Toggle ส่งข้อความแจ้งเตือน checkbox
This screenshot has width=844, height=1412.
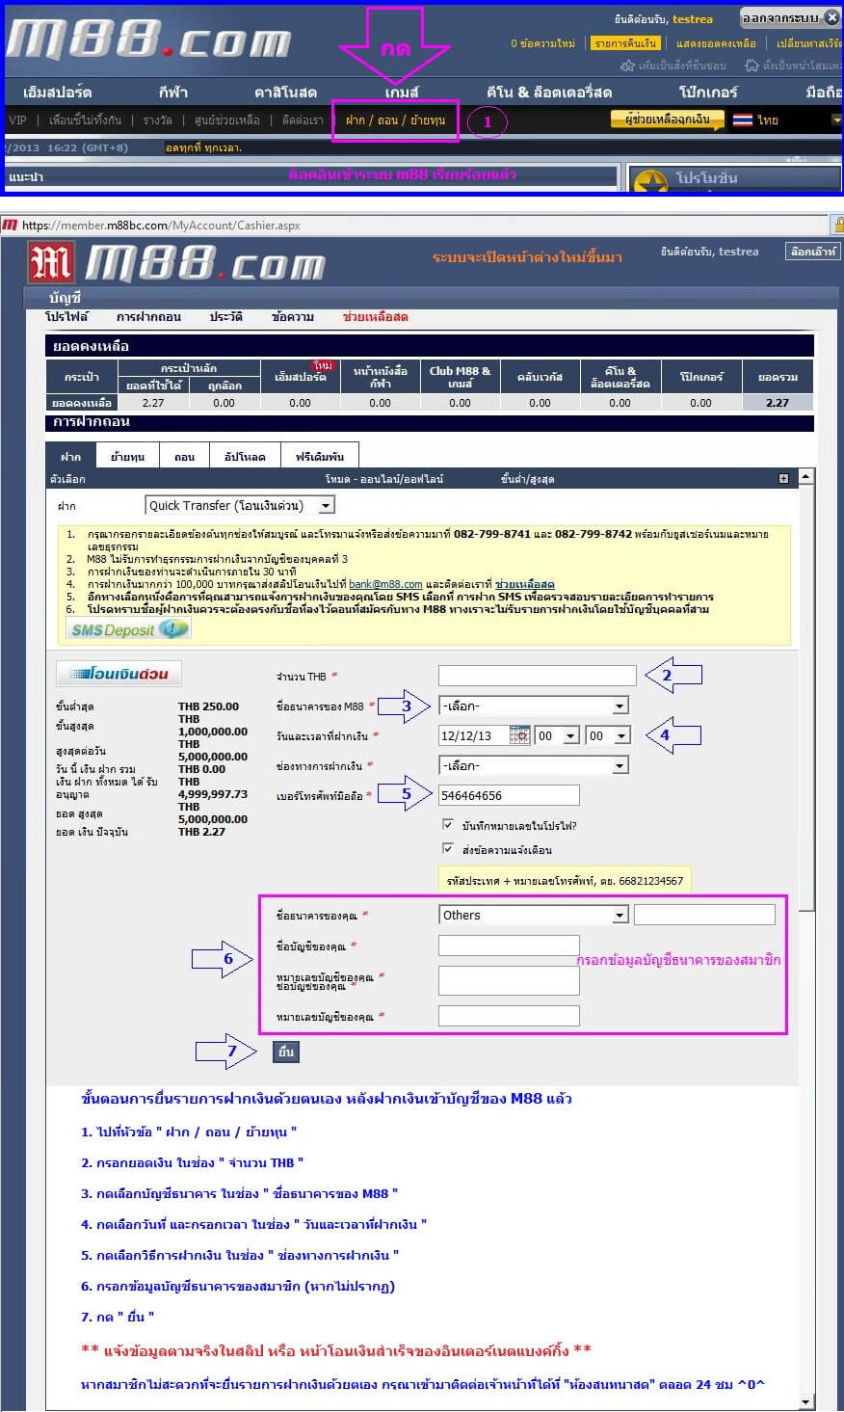(447, 849)
